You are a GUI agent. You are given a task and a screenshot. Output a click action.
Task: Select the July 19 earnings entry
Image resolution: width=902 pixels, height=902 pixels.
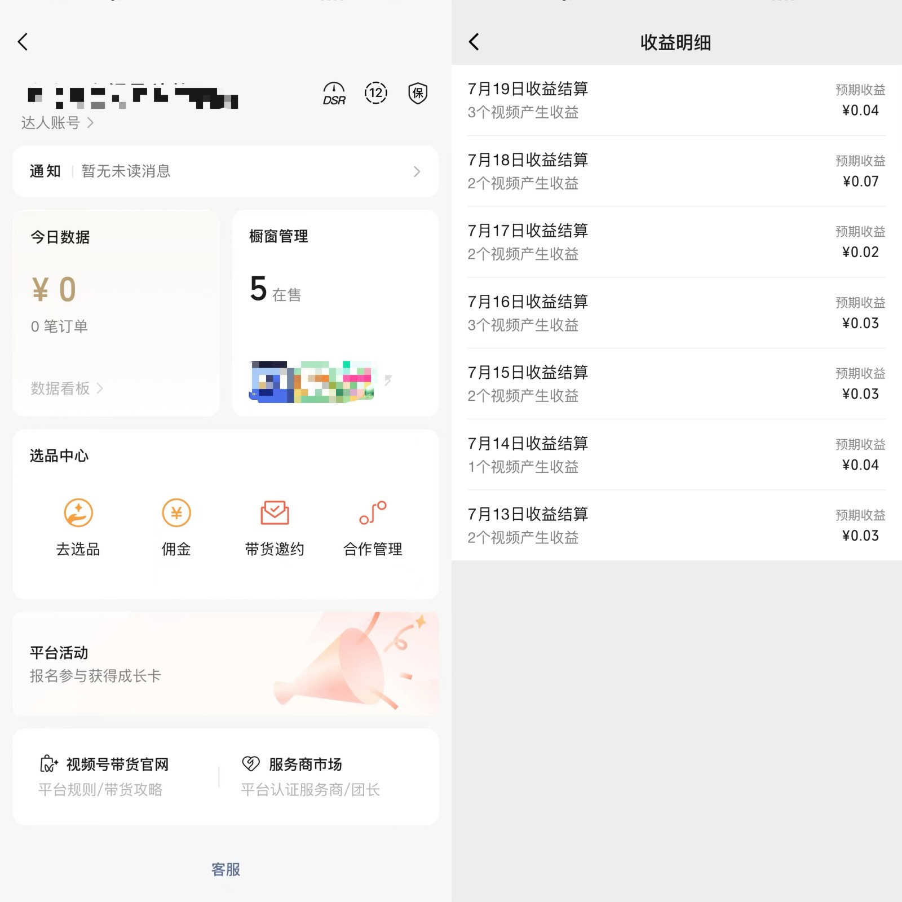click(675, 100)
